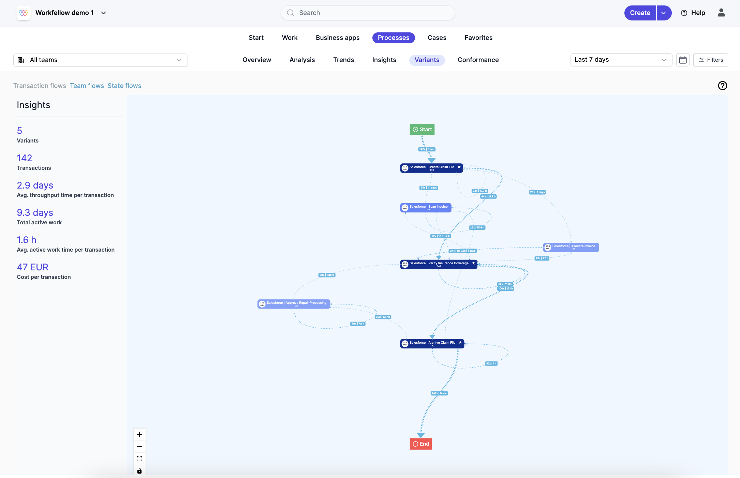Switch to Team flows view

pyautogui.click(x=87, y=86)
